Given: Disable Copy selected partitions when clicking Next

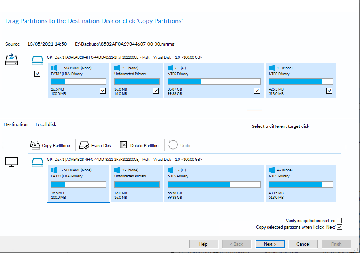Looking at the screenshot, I should pyautogui.click(x=339, y=227).
